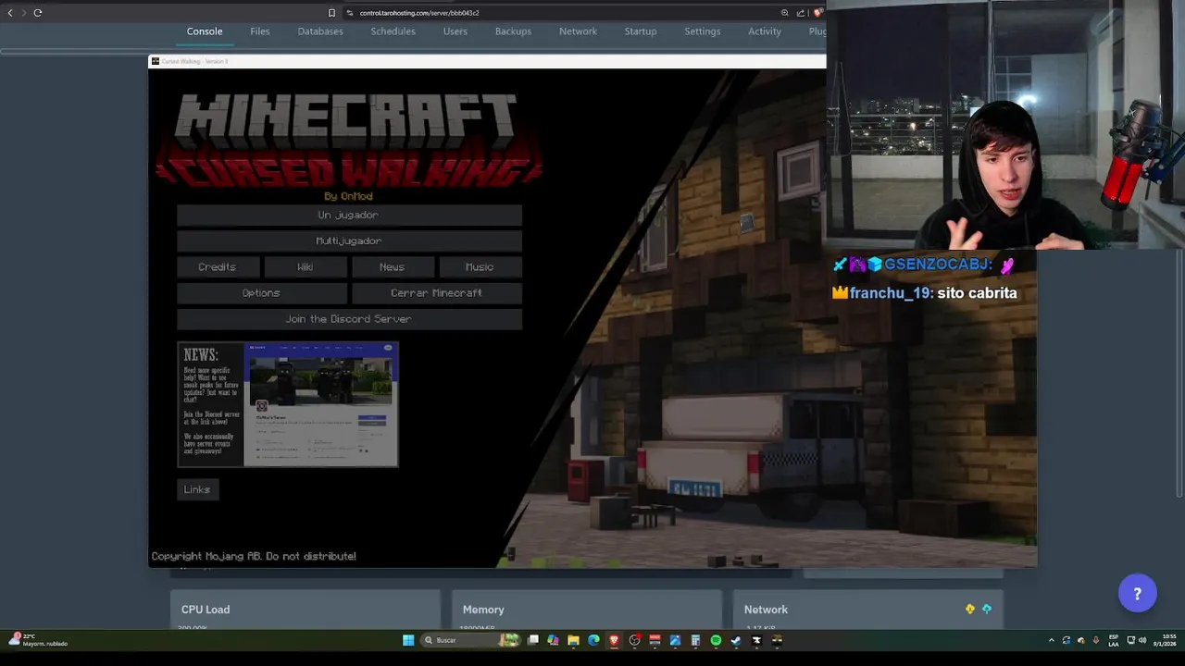Switch to Minecraft game on taskbar
Image resolution: width=1185 pixels, height=666 pixels.
777,640
